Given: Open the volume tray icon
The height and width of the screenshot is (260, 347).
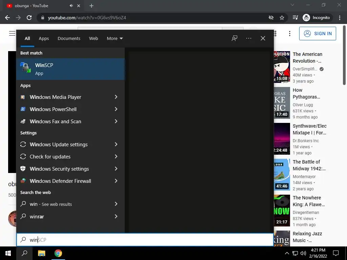Looking at the screenshot, I should (303, 253).
